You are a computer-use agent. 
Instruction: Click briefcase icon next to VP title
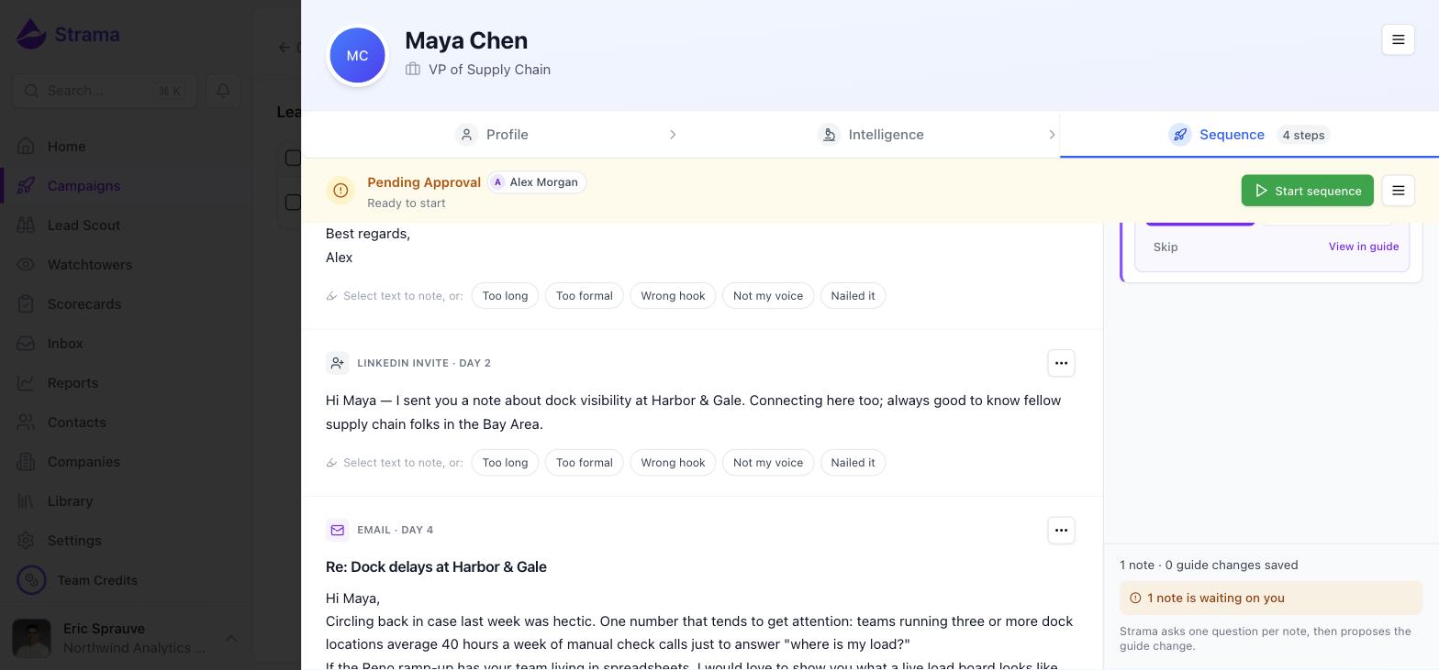(413, 69)
